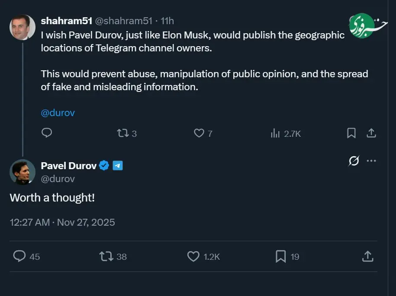Click the blue verified badge
This screenshot has width=396, height=296.
point(104,165)
